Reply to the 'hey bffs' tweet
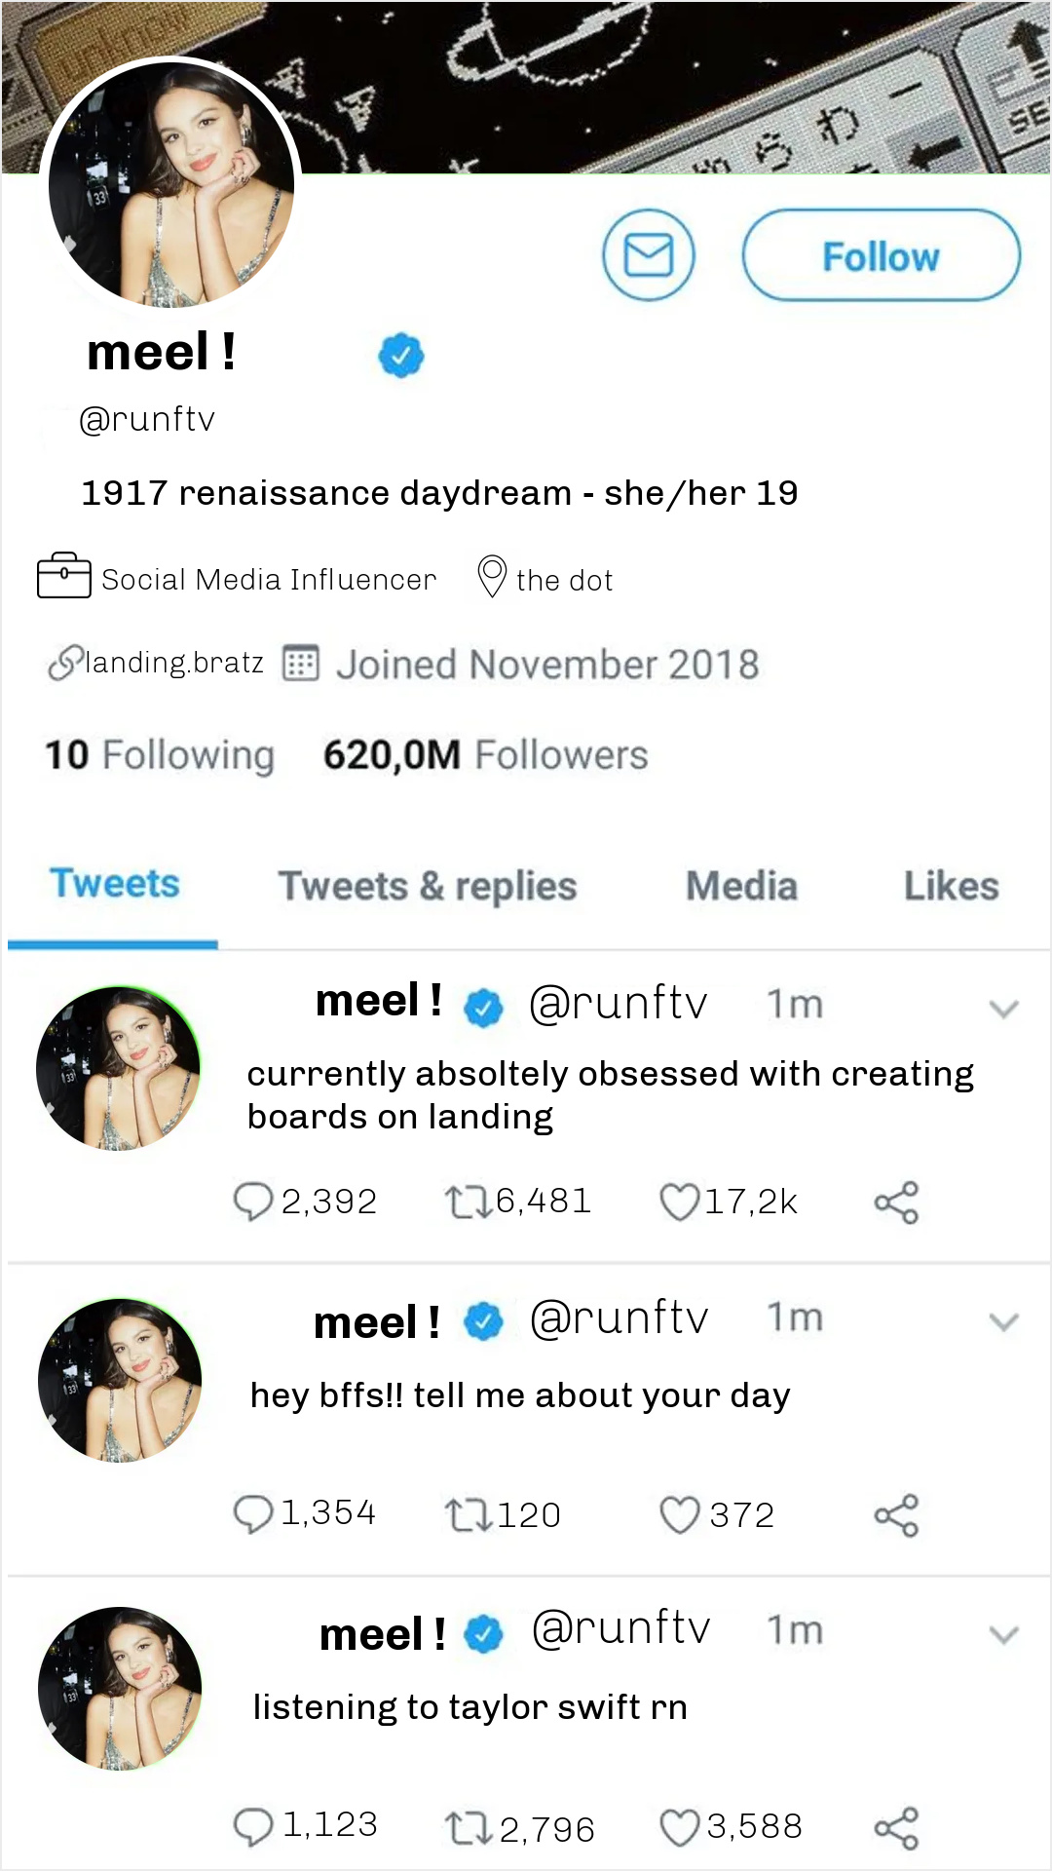Viewport: 1052px width, 1871px height. pyautogui.click(x=253, y=1514)
